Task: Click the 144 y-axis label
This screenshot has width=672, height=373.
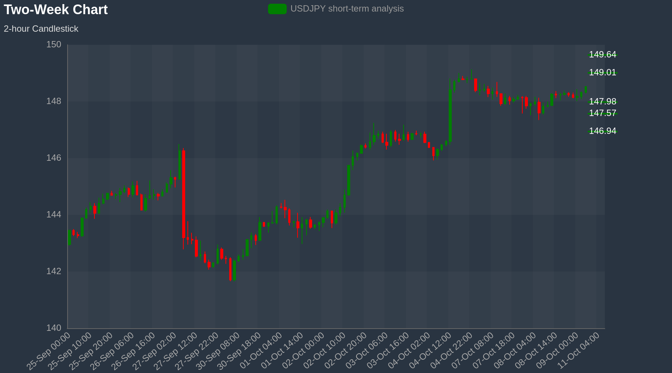Action: [54, 215]
